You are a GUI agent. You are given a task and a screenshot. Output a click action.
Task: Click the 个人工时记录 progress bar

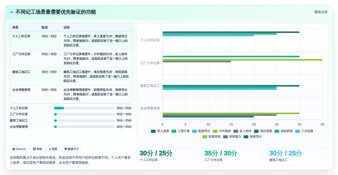coord(84,108)
